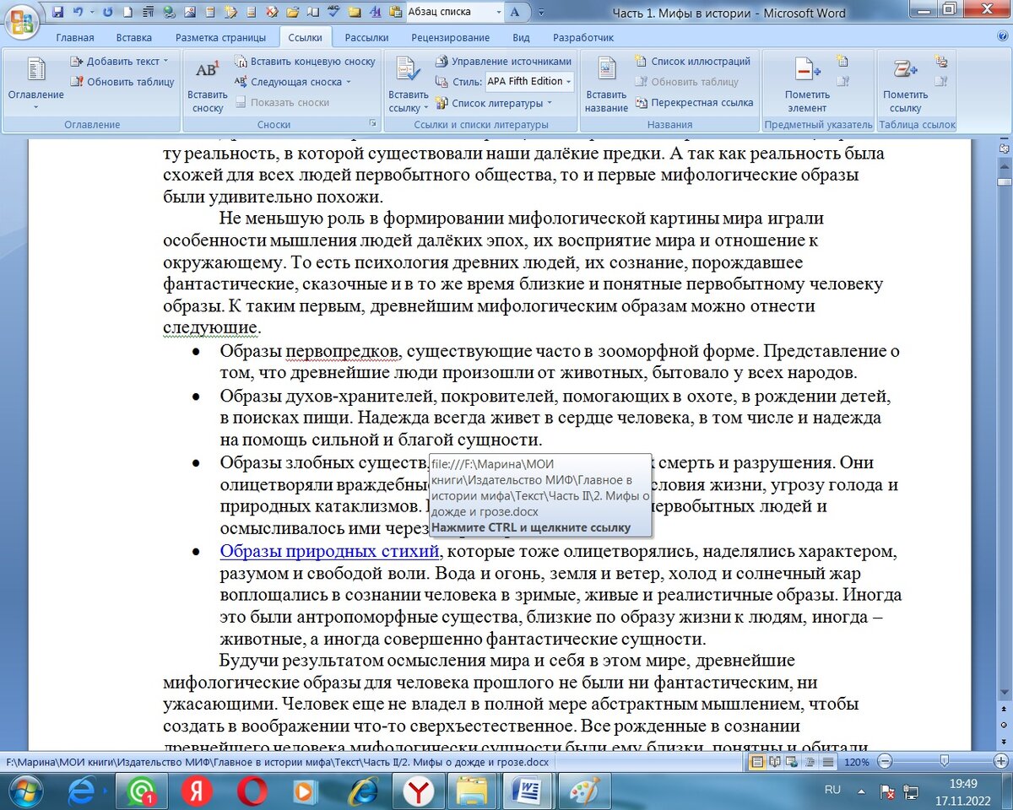Click the Previous Page double-arrow button

pyautogui.click(x=1004, y=710)
